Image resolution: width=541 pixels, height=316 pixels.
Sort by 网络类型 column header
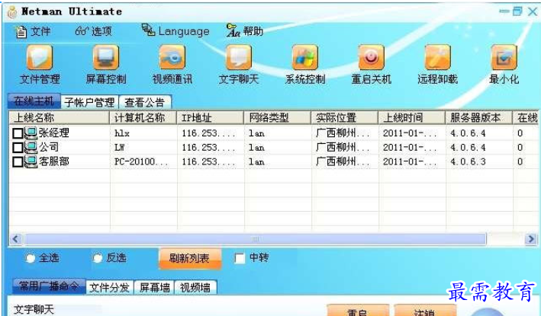click(x=278, y=118)
